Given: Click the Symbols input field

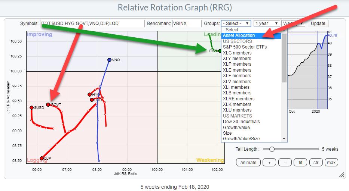Looking at the screenshot, I should pyautogui.click(x=92, y=24).
